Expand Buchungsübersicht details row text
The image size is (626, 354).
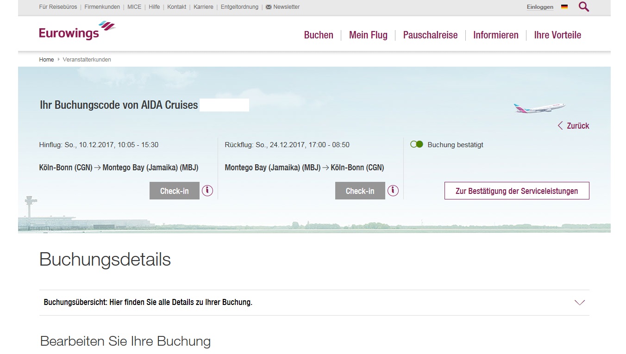[148, 303]
